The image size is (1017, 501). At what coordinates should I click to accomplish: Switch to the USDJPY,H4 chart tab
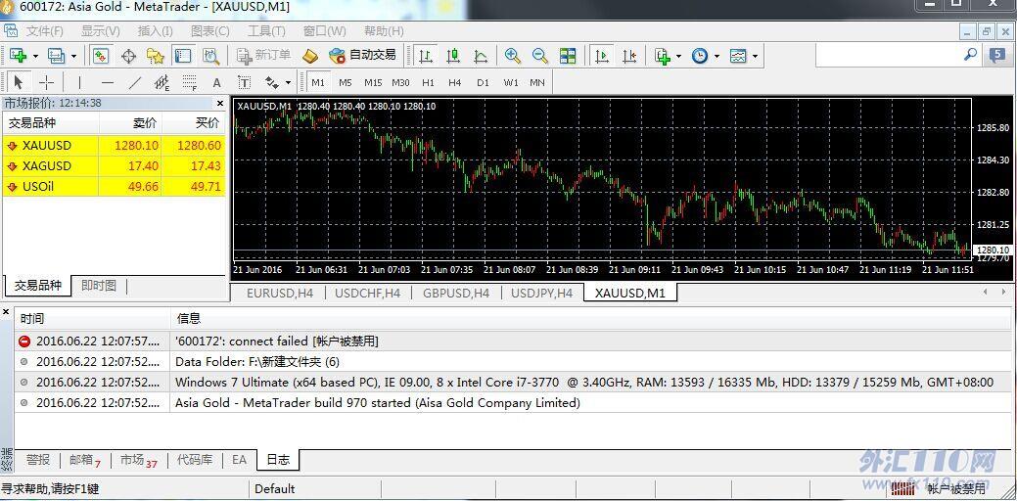coord(541,293)
